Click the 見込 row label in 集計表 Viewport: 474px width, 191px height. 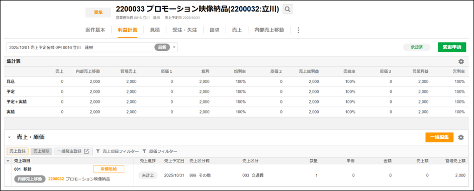pos(11,81)
